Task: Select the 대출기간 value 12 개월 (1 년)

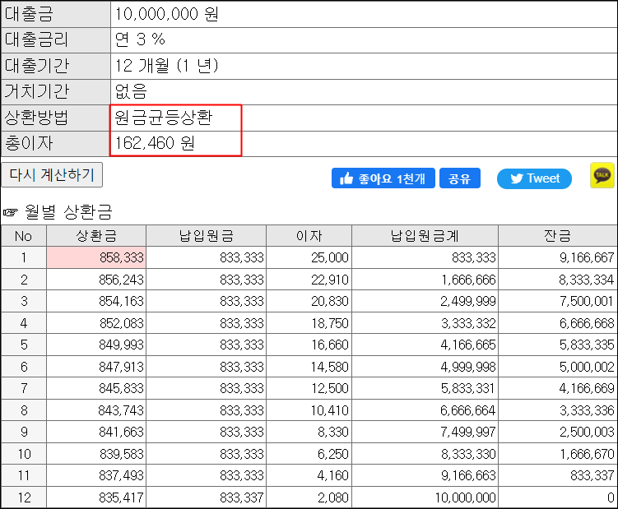Action: pos(166,66)
